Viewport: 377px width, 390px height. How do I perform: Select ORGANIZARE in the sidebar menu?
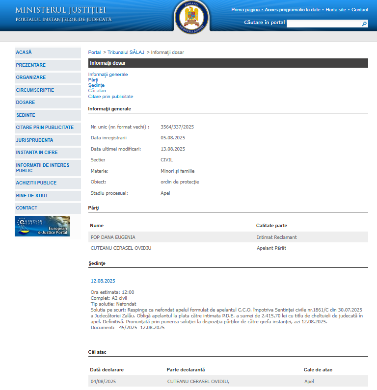click(48, 78)
